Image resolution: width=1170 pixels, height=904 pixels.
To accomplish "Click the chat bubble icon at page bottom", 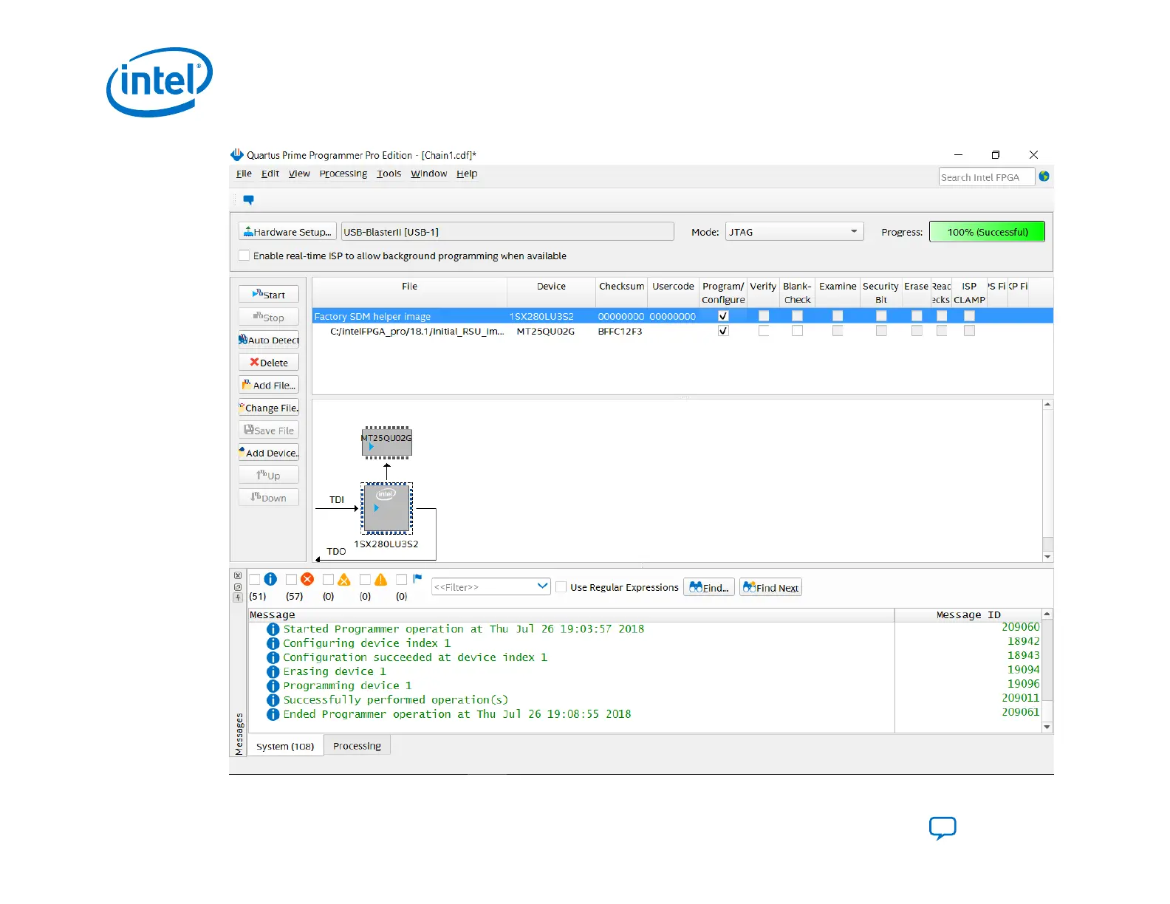I will tap(942, 828).
